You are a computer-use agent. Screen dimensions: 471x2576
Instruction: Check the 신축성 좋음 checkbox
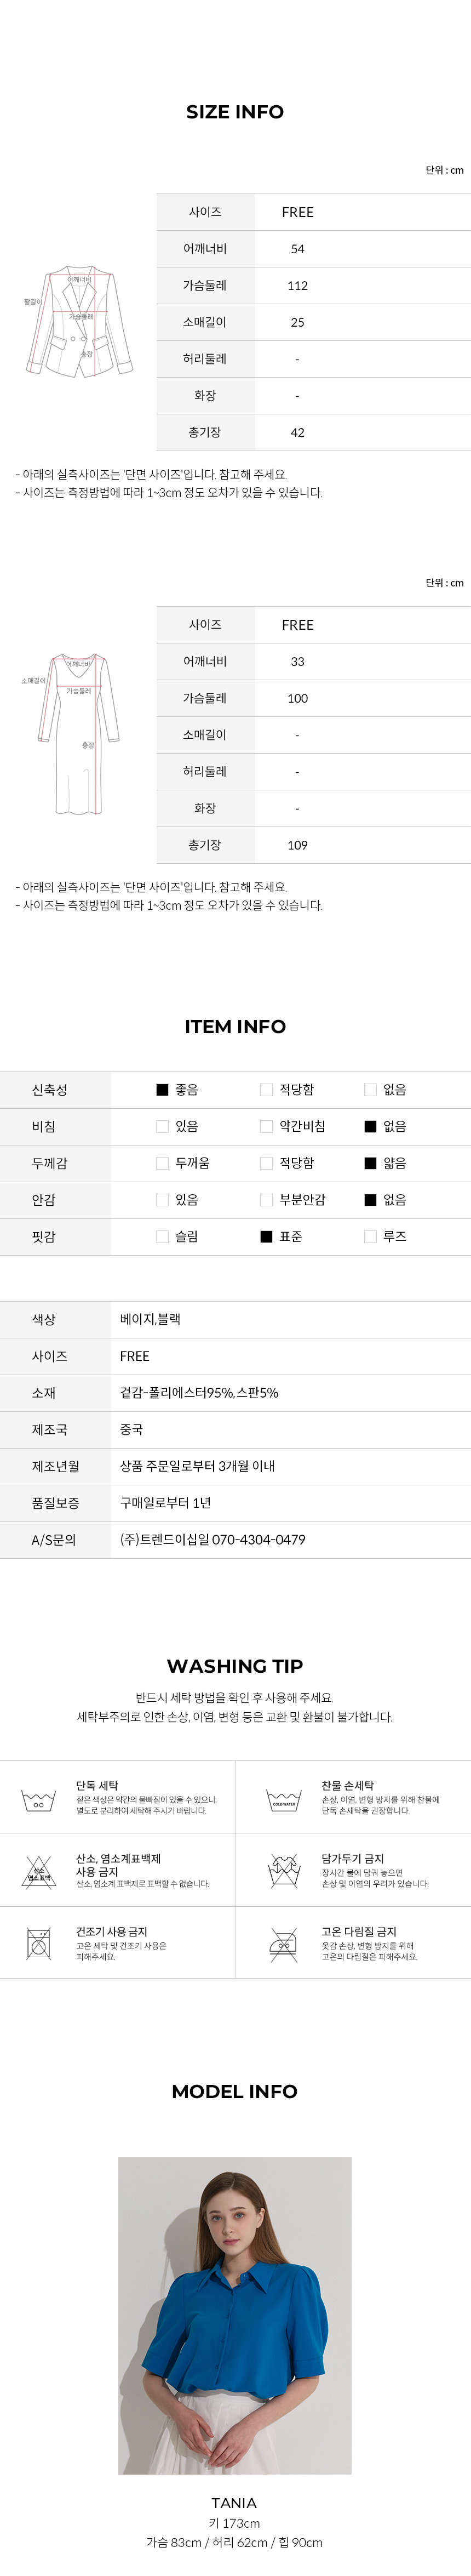point(162,1089)
